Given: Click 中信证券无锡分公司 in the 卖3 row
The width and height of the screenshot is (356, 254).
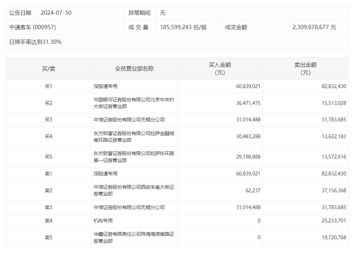Looking at the screenshot, I should tap(129, 207).
